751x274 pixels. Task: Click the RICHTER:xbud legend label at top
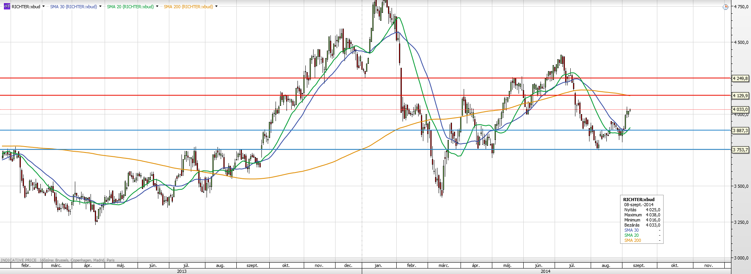point(26,7)
